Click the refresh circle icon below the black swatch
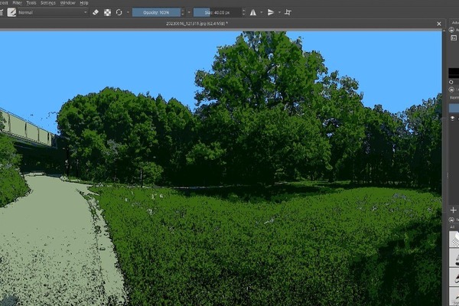This screenshot has height=306, width=459. point(451,83)
